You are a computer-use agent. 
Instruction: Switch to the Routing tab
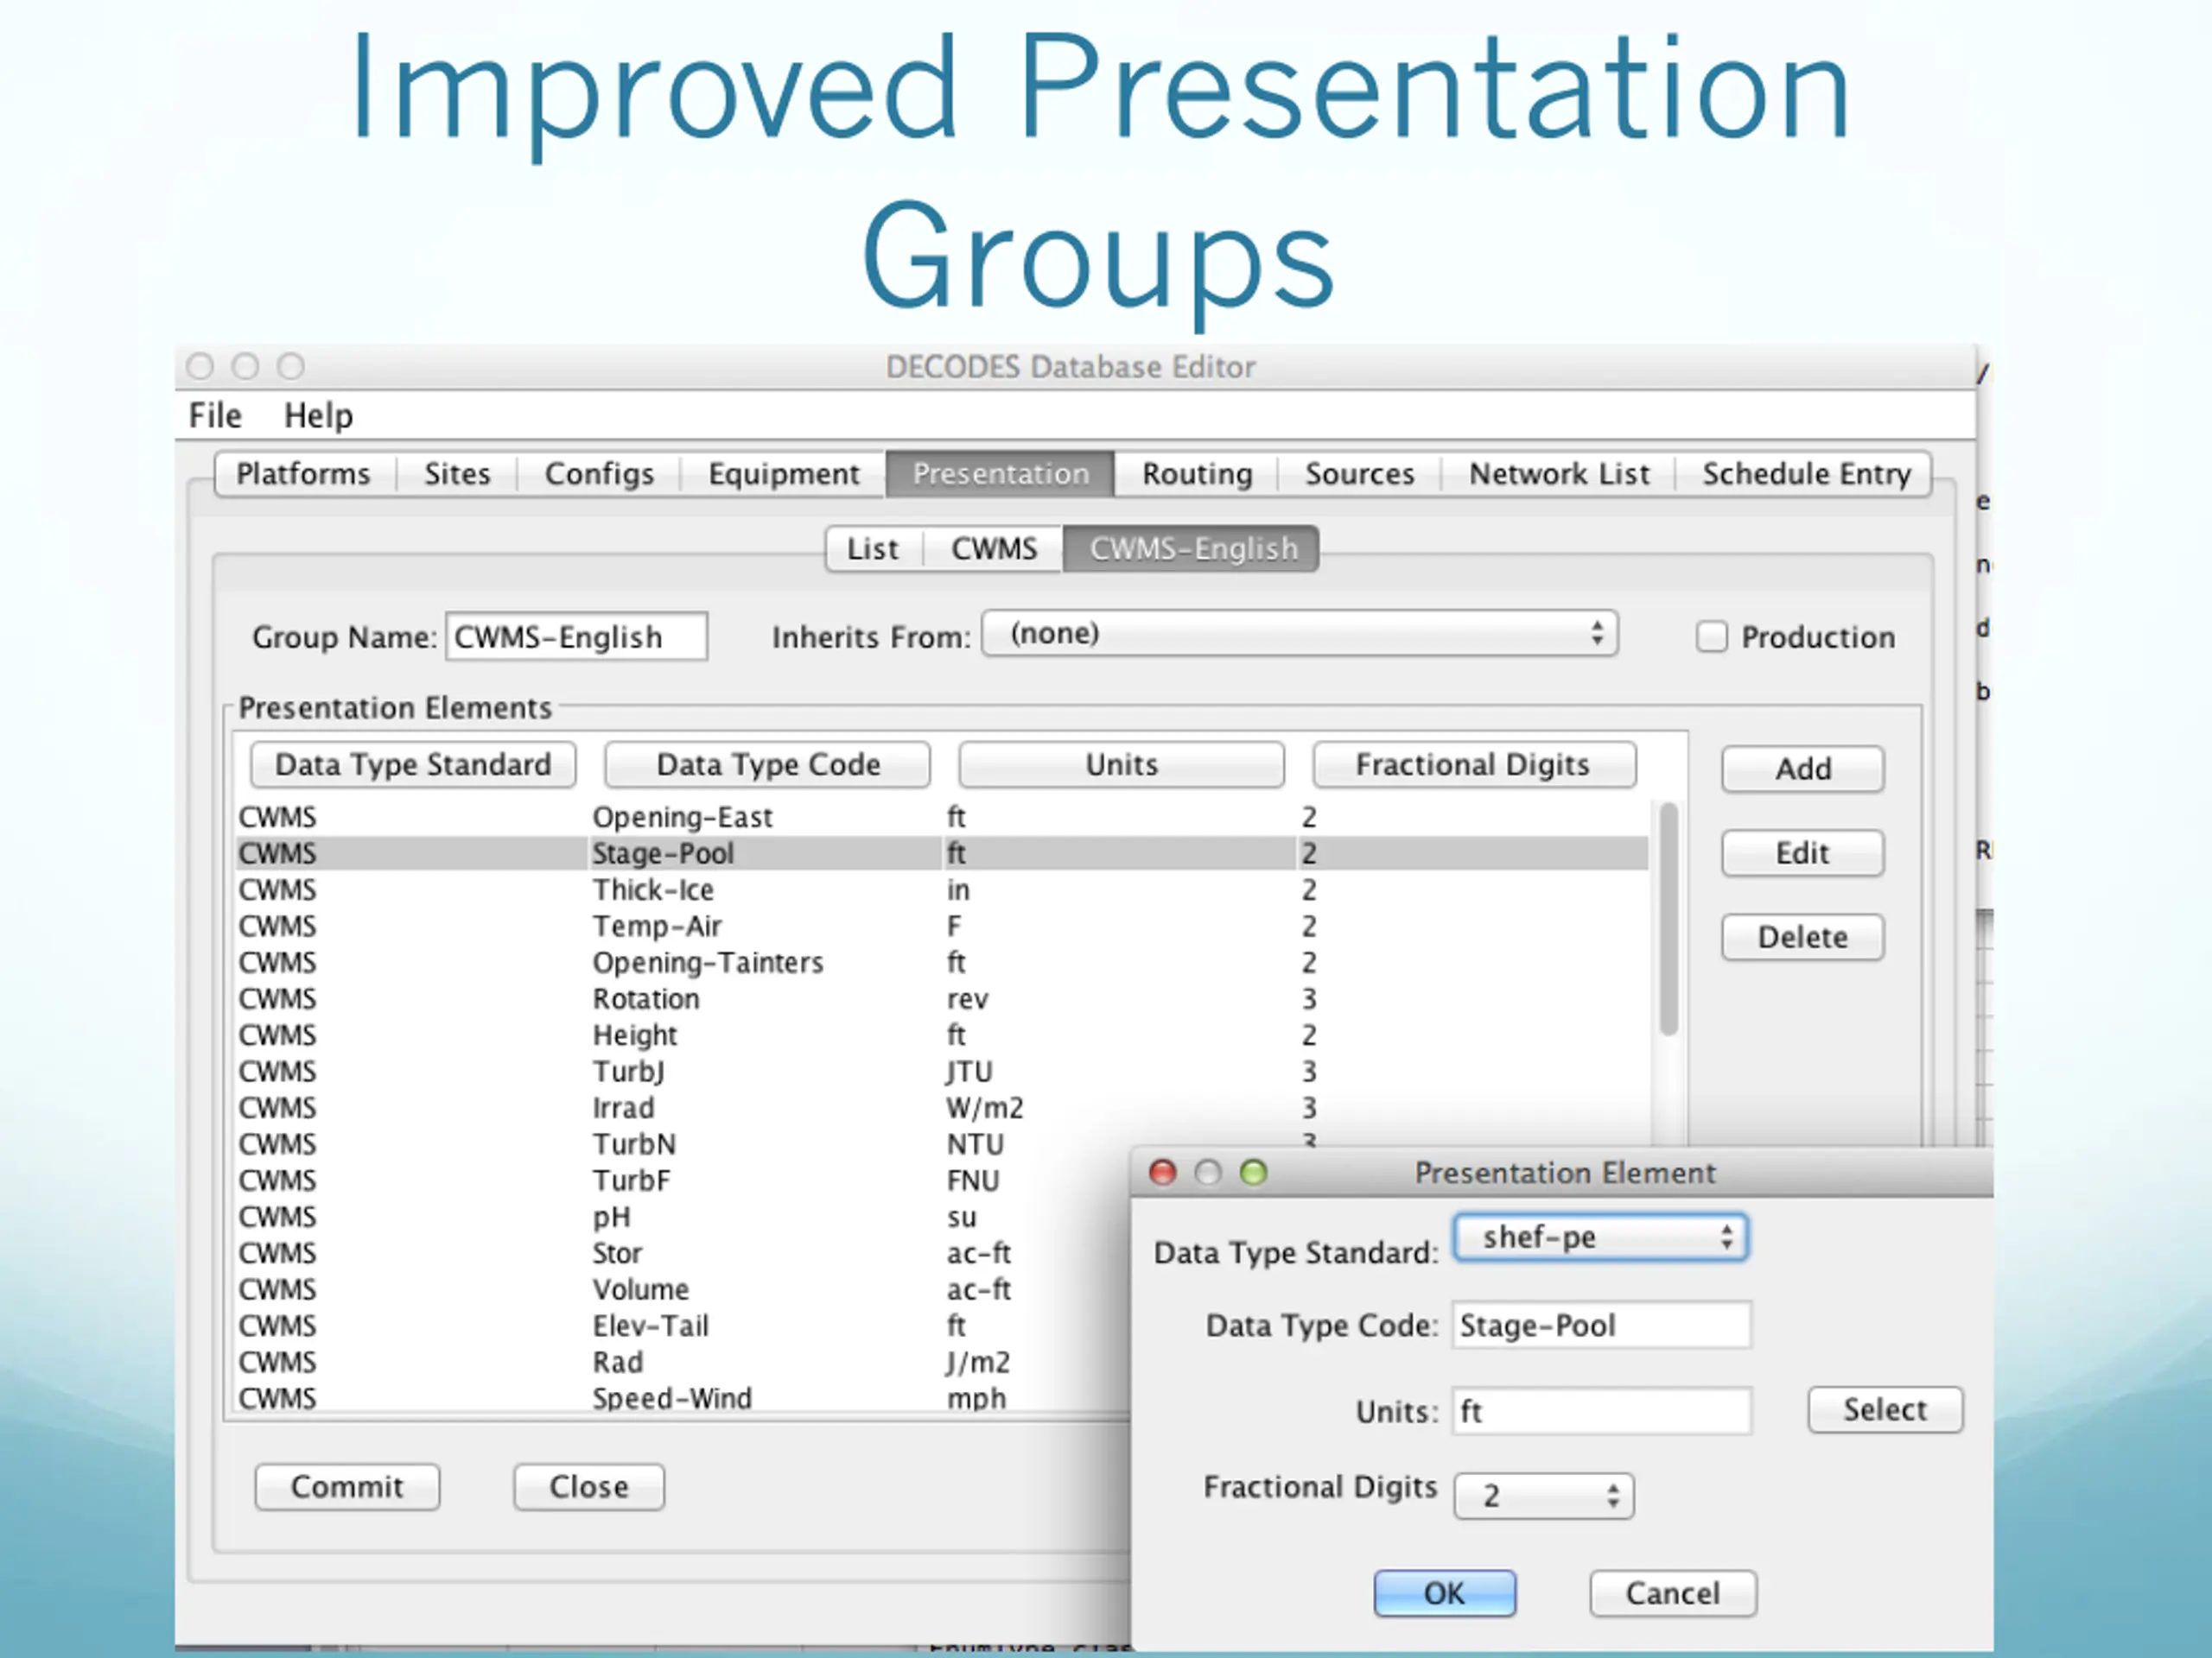click(x=1197, y=474)
